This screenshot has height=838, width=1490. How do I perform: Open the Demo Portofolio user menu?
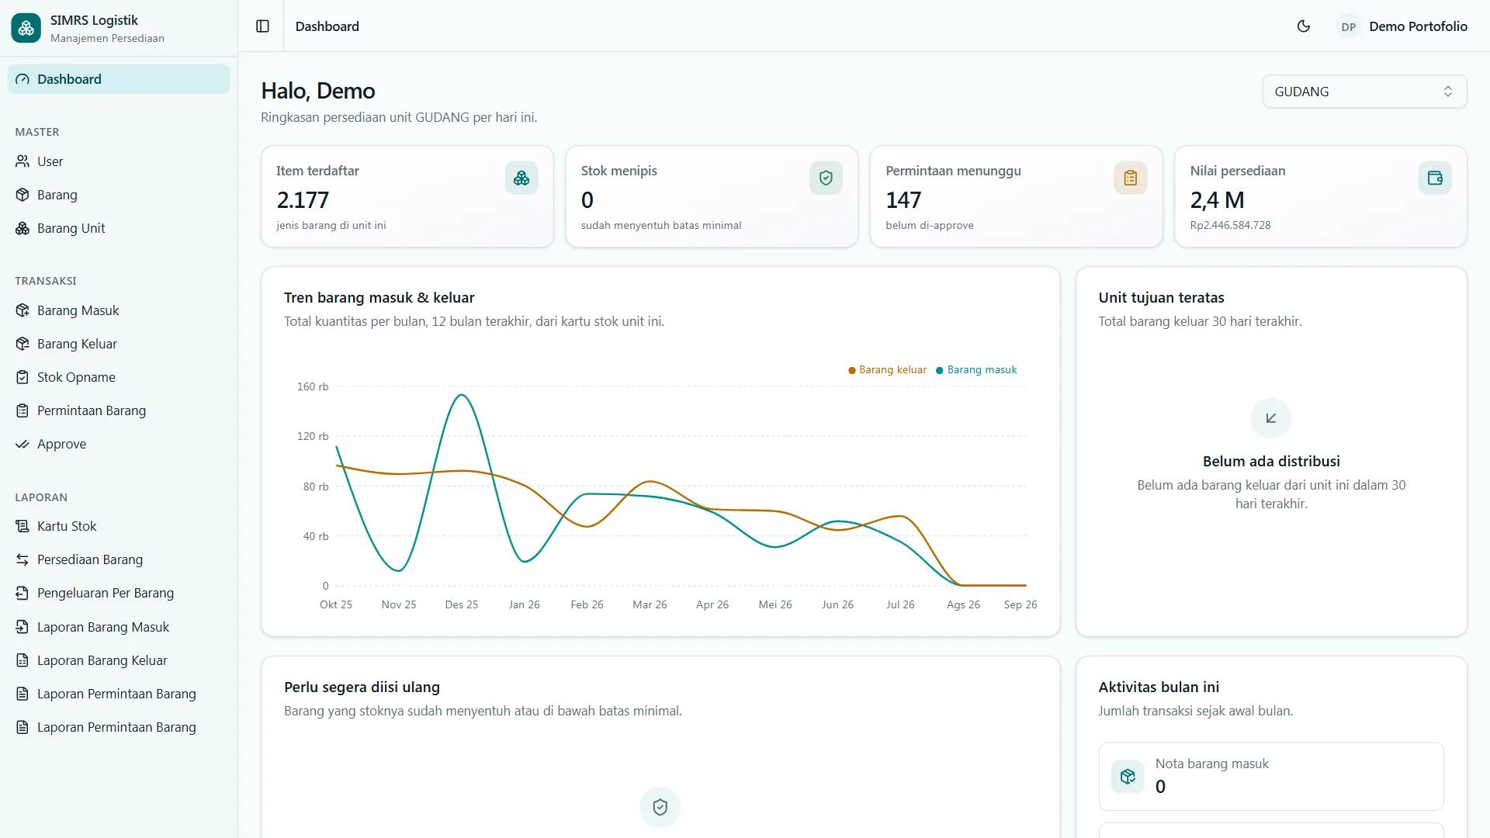1403,26
